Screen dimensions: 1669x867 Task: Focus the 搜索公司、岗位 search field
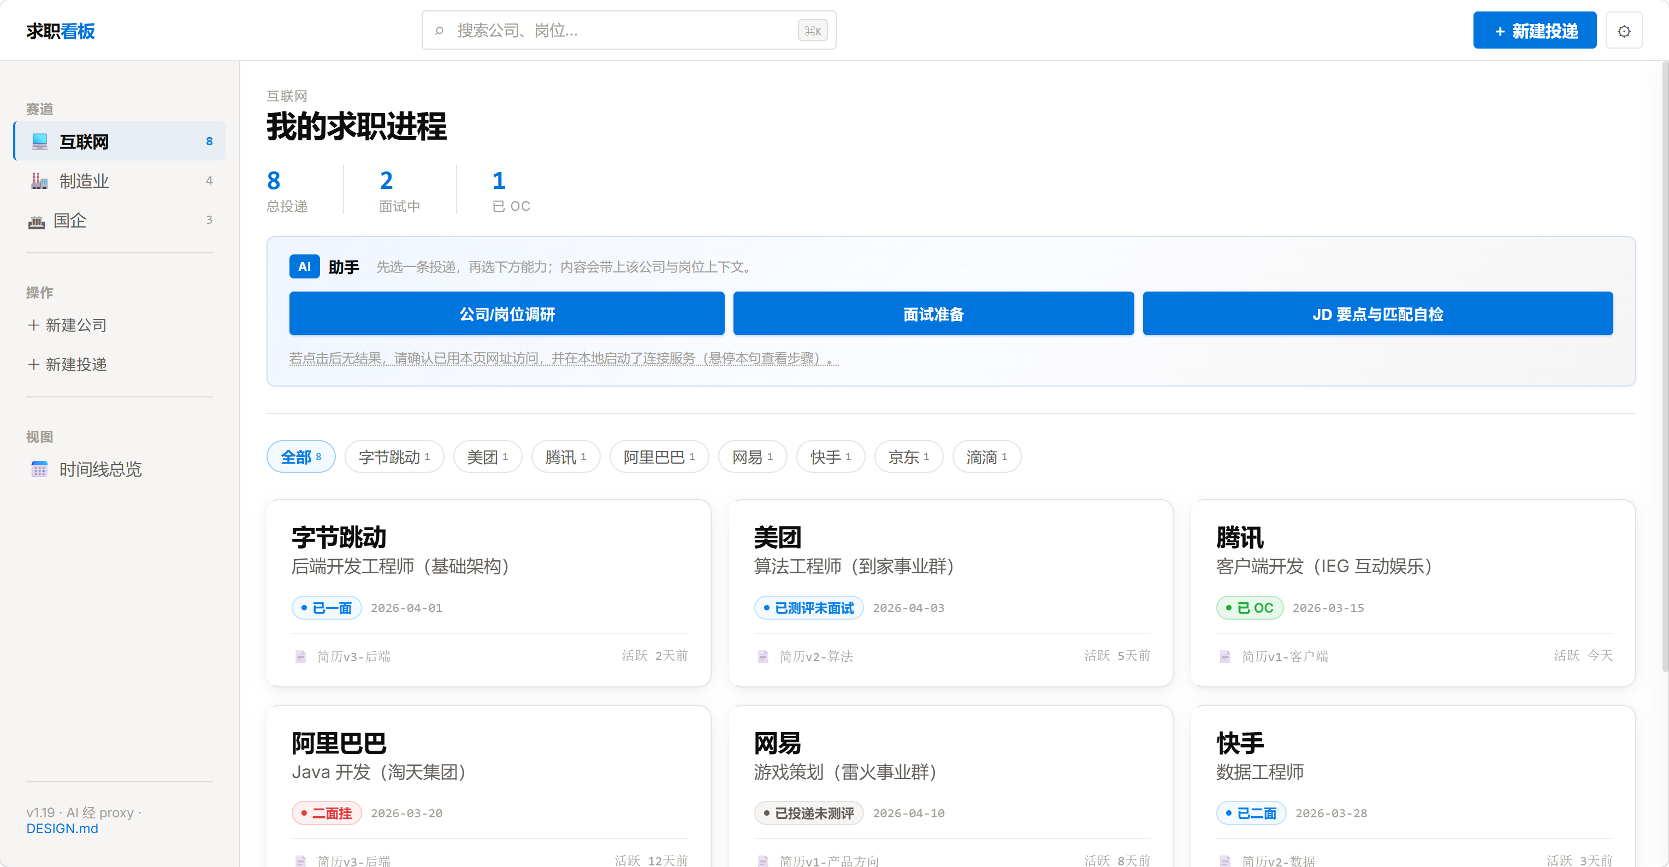pyautogui.click(x=629, y=31)
